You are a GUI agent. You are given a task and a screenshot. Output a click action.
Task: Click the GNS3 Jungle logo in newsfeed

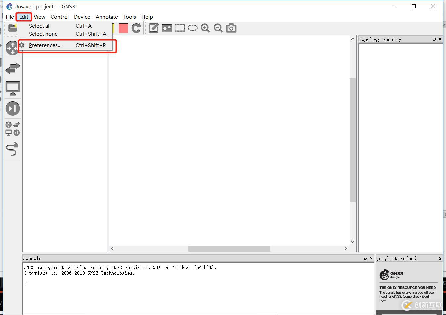pos(391,274)
